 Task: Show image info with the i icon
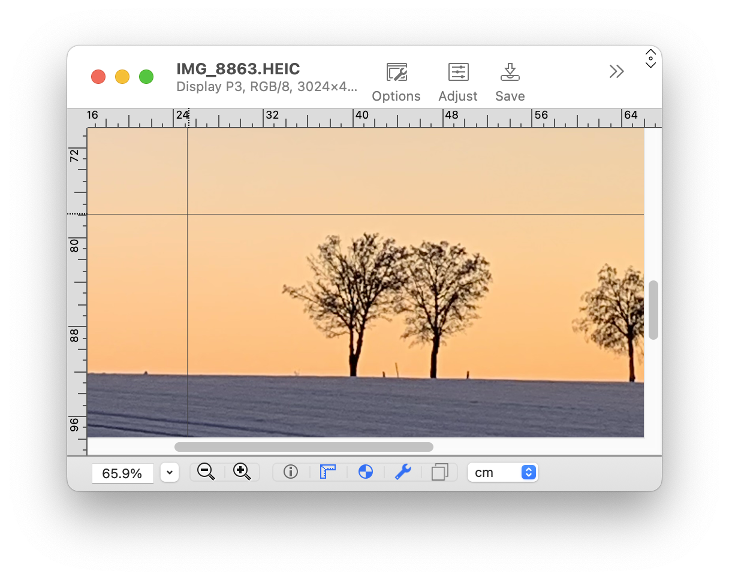291,472
